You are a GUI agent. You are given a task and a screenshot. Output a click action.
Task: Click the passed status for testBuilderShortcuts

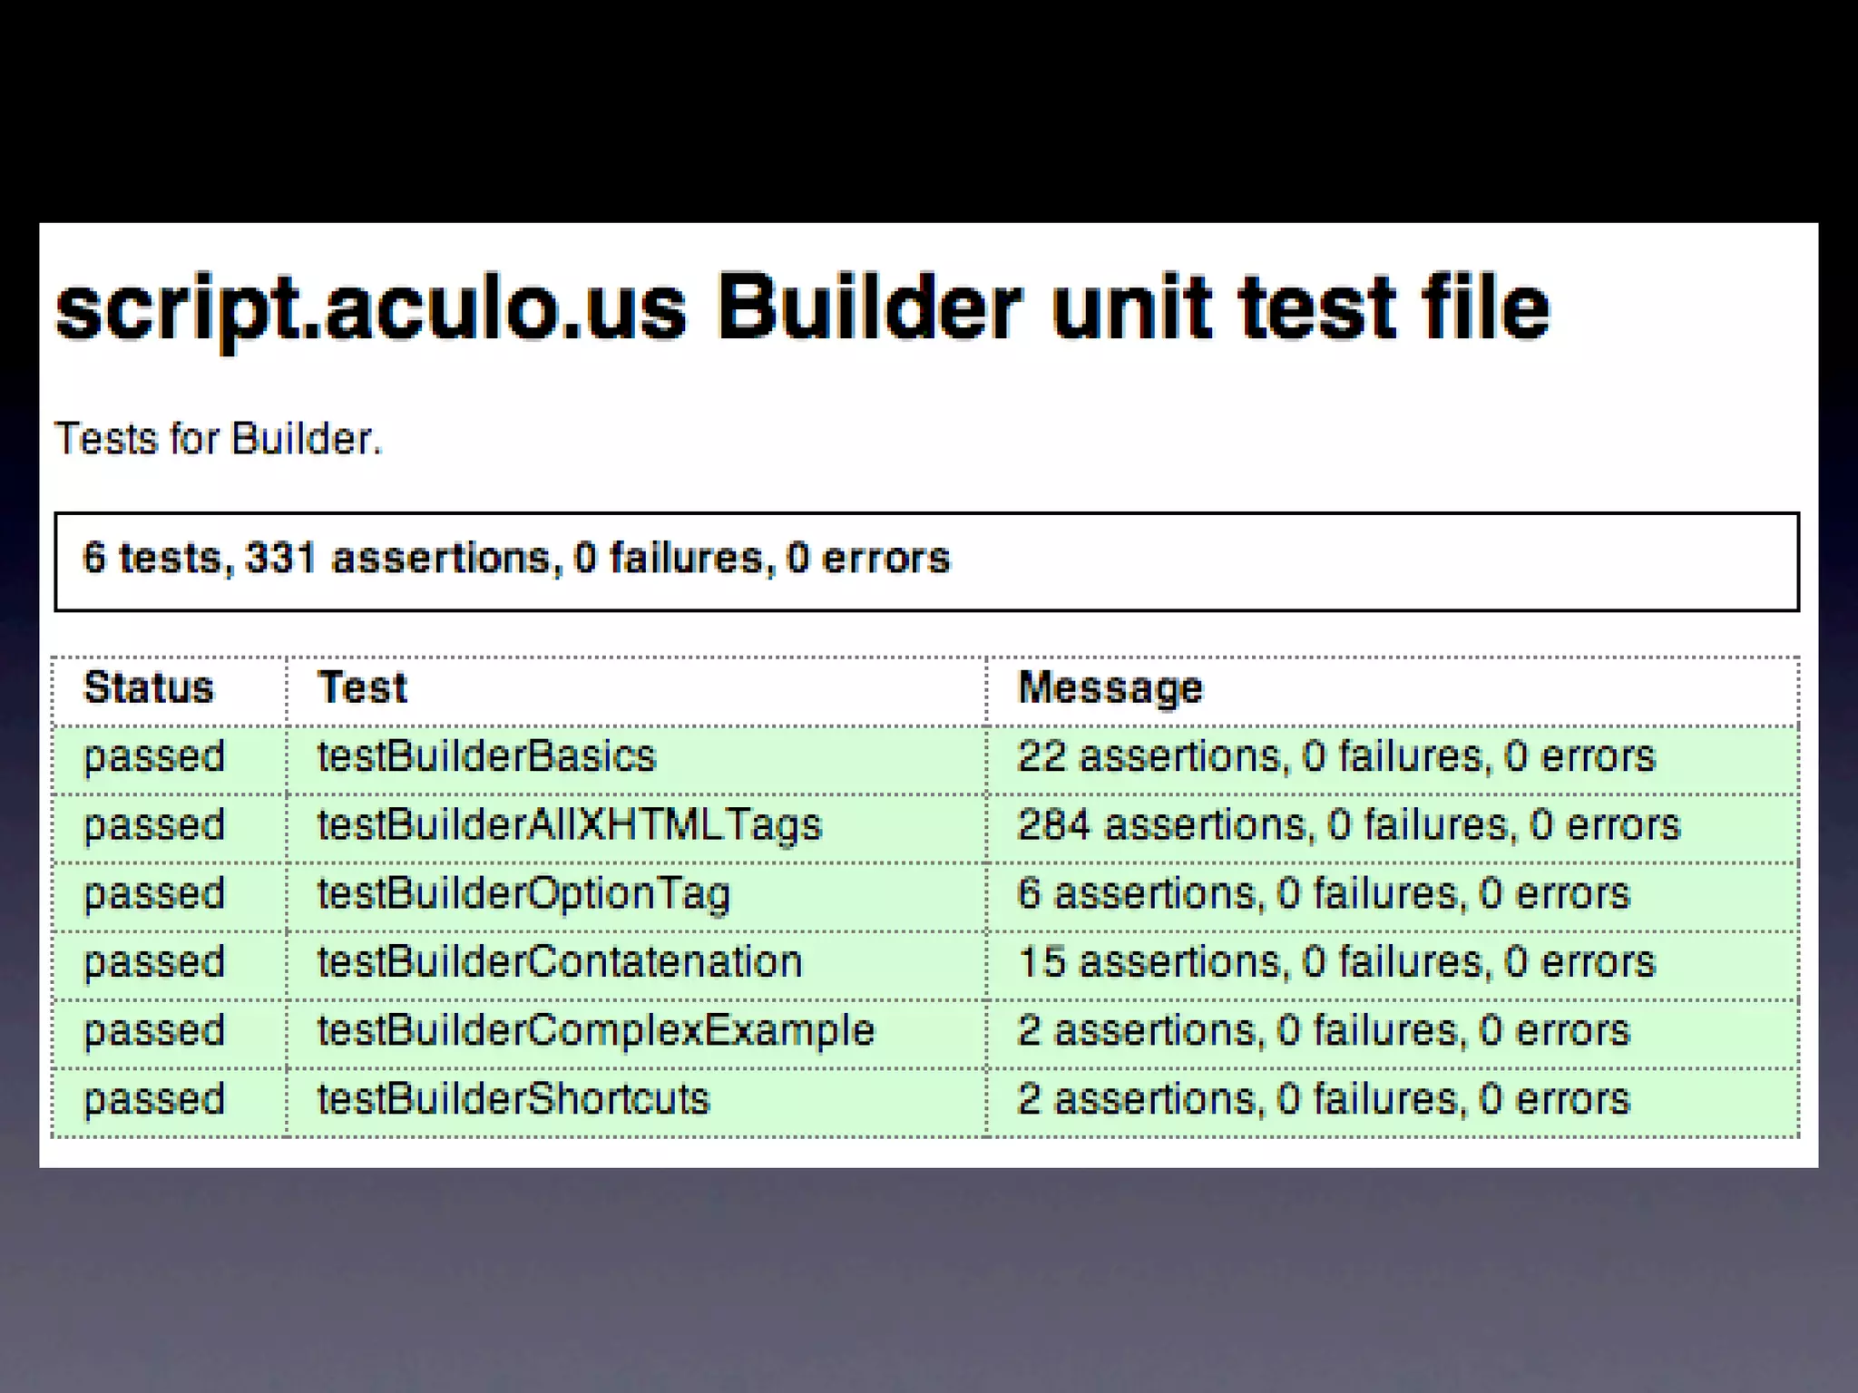coord(154,1099)
